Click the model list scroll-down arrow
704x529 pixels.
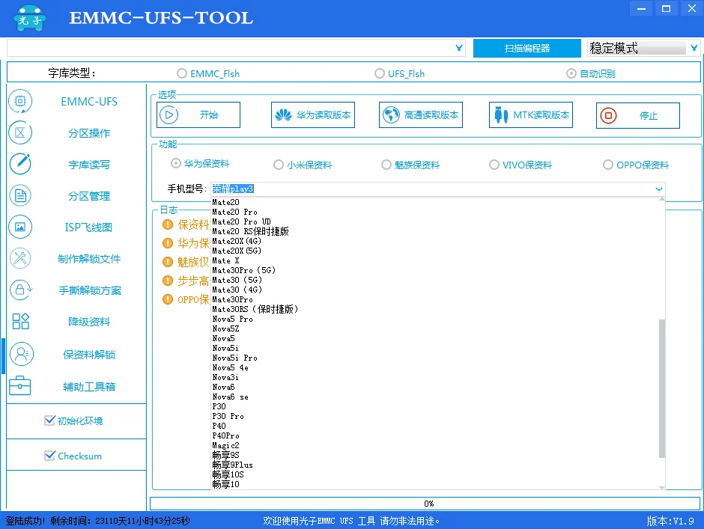(x=662, y=487)
